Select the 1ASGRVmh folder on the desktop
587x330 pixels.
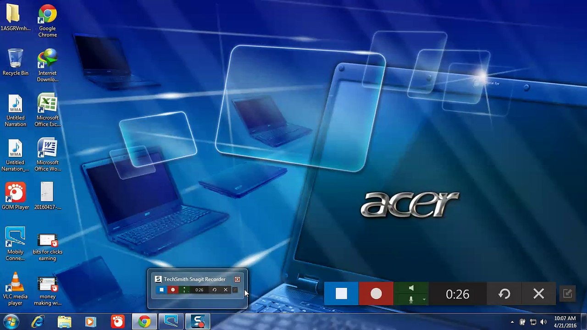click(x=16, y=17)
